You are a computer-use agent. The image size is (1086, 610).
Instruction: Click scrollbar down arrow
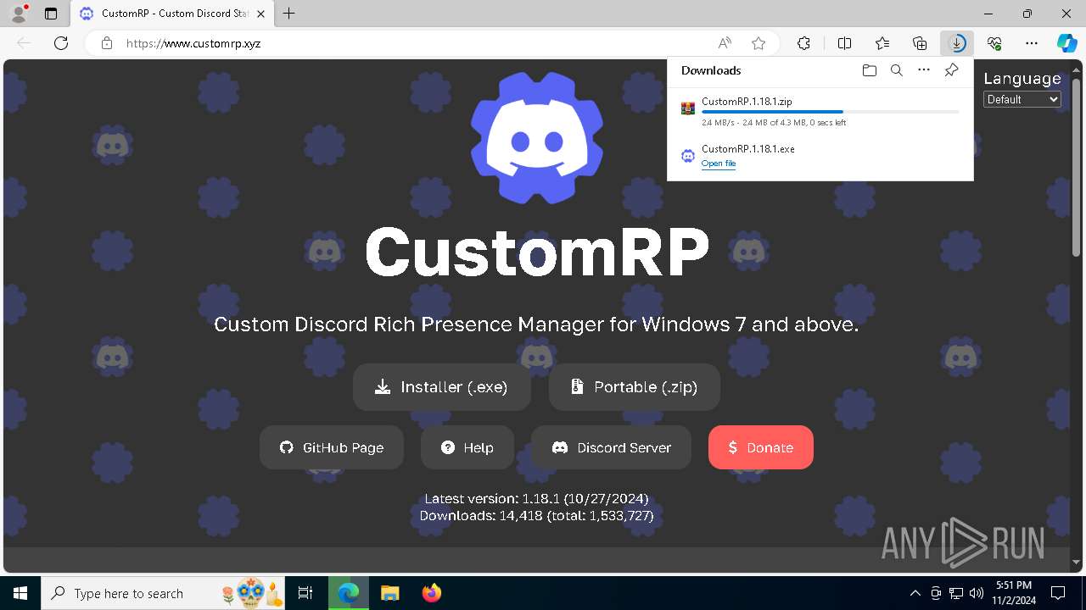[x=1077, y=562]
